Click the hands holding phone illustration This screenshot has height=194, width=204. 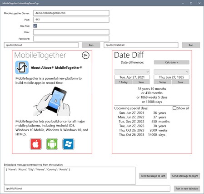pyautogui.click(x=52, y=101)
